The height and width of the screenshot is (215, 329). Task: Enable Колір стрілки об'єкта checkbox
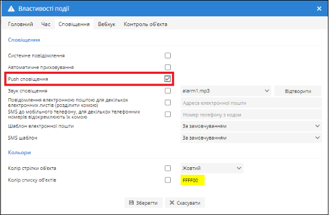167,168
